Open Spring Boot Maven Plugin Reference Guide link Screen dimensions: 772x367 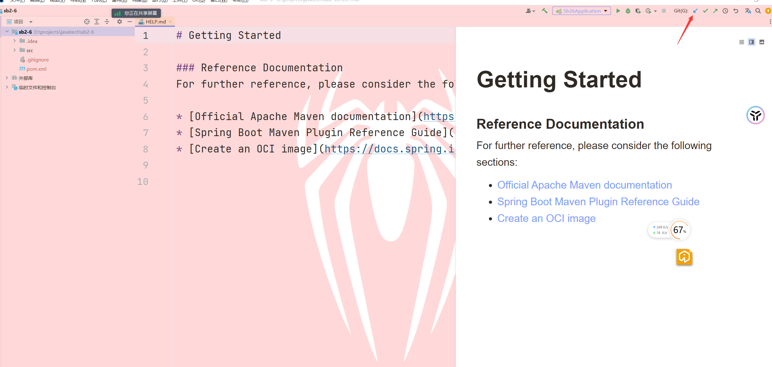[598, 202]
